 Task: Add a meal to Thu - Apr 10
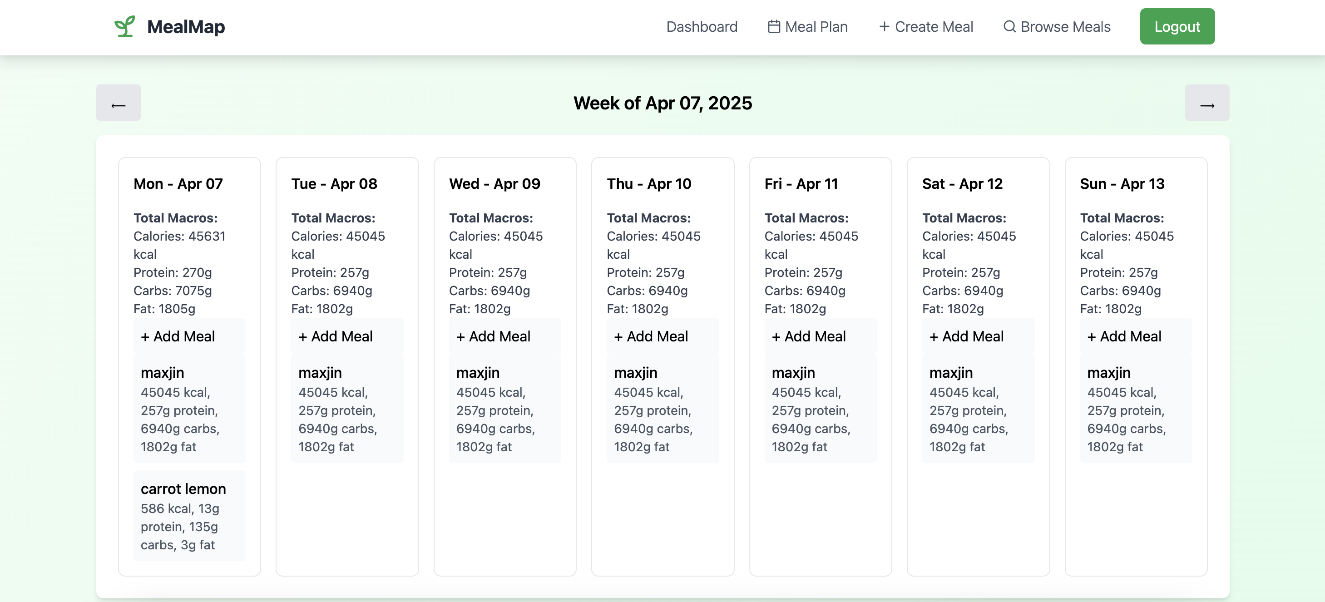coord(662,336)
